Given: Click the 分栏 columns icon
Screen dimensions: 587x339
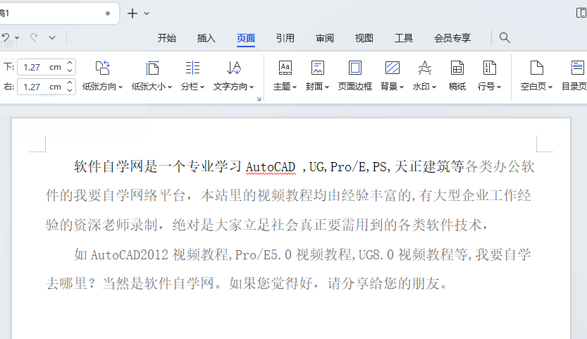Looking at the screenshot, I should click(192, 68).
